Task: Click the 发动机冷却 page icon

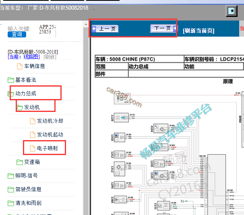Action: pos(33,121)
